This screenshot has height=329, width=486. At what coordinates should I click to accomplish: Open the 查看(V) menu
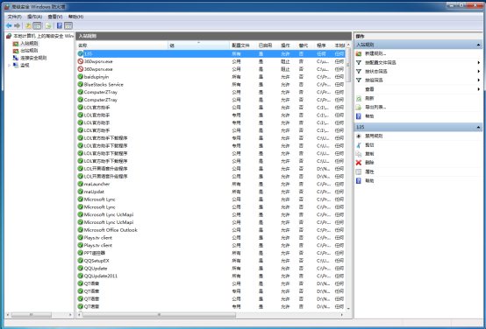[x=55, y=17]
